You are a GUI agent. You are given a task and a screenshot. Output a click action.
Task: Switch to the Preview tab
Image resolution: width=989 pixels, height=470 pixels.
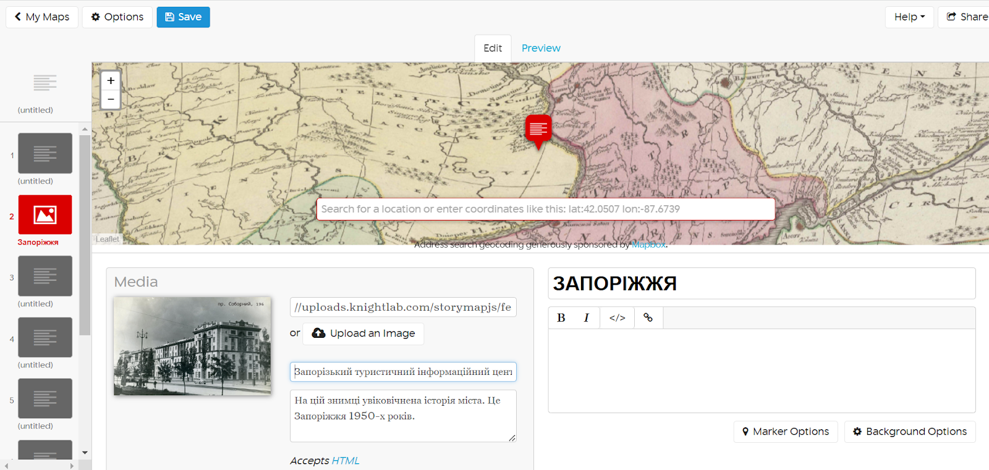[541, 48]
